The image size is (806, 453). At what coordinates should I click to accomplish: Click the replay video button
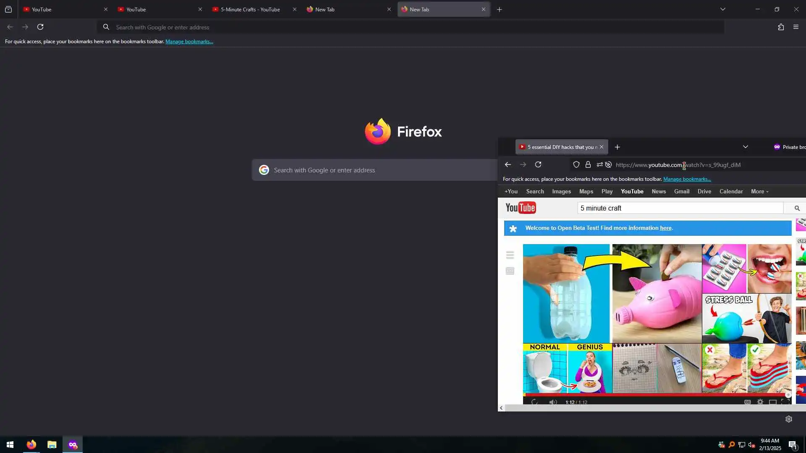point(534,402)
